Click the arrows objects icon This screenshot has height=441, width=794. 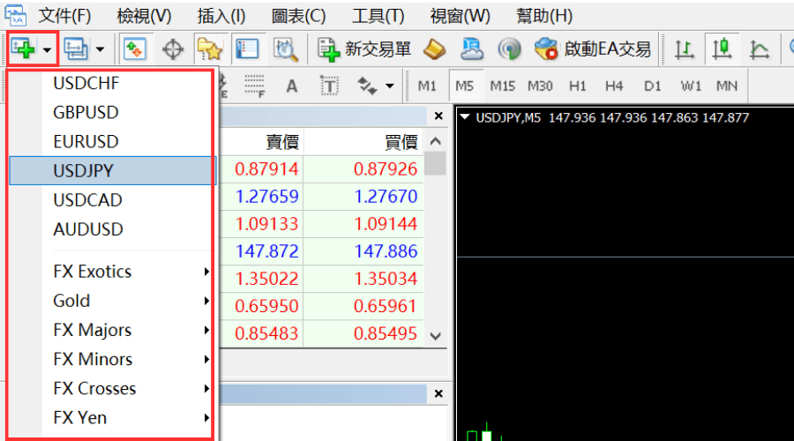tap(367, 86)
